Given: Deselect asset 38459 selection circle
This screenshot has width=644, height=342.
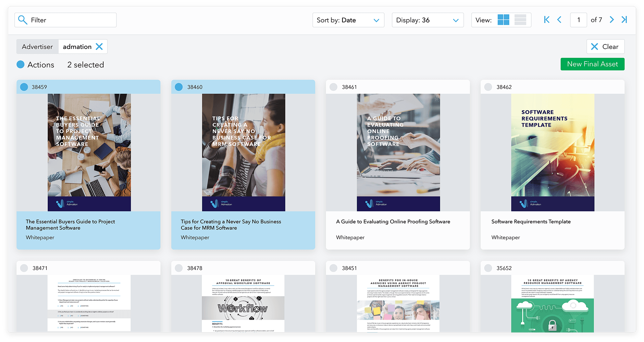Looking at the screenshot, I should [x=24, y=87].
